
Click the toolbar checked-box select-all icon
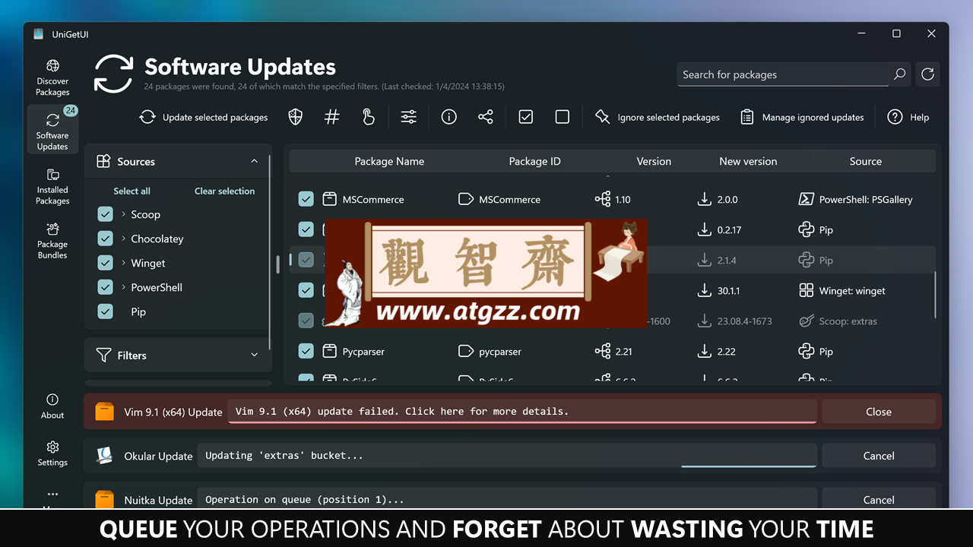526,117
